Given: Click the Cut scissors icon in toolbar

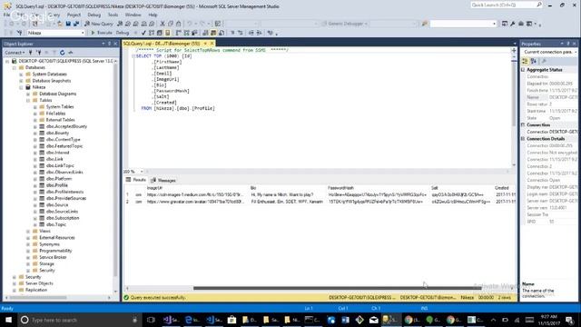Looking at the screenshot, I should click(x=162, y=24).
